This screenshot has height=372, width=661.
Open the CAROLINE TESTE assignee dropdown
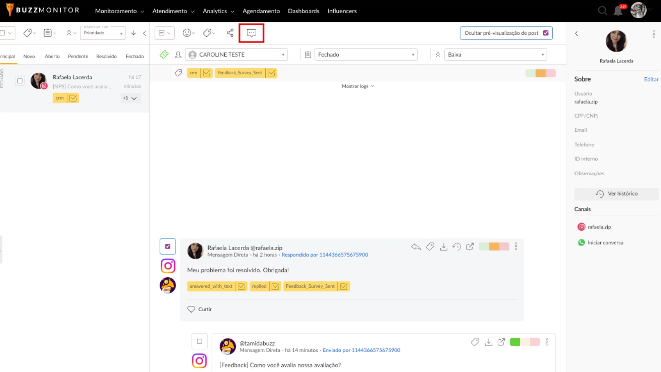click(x=236, y=55)
